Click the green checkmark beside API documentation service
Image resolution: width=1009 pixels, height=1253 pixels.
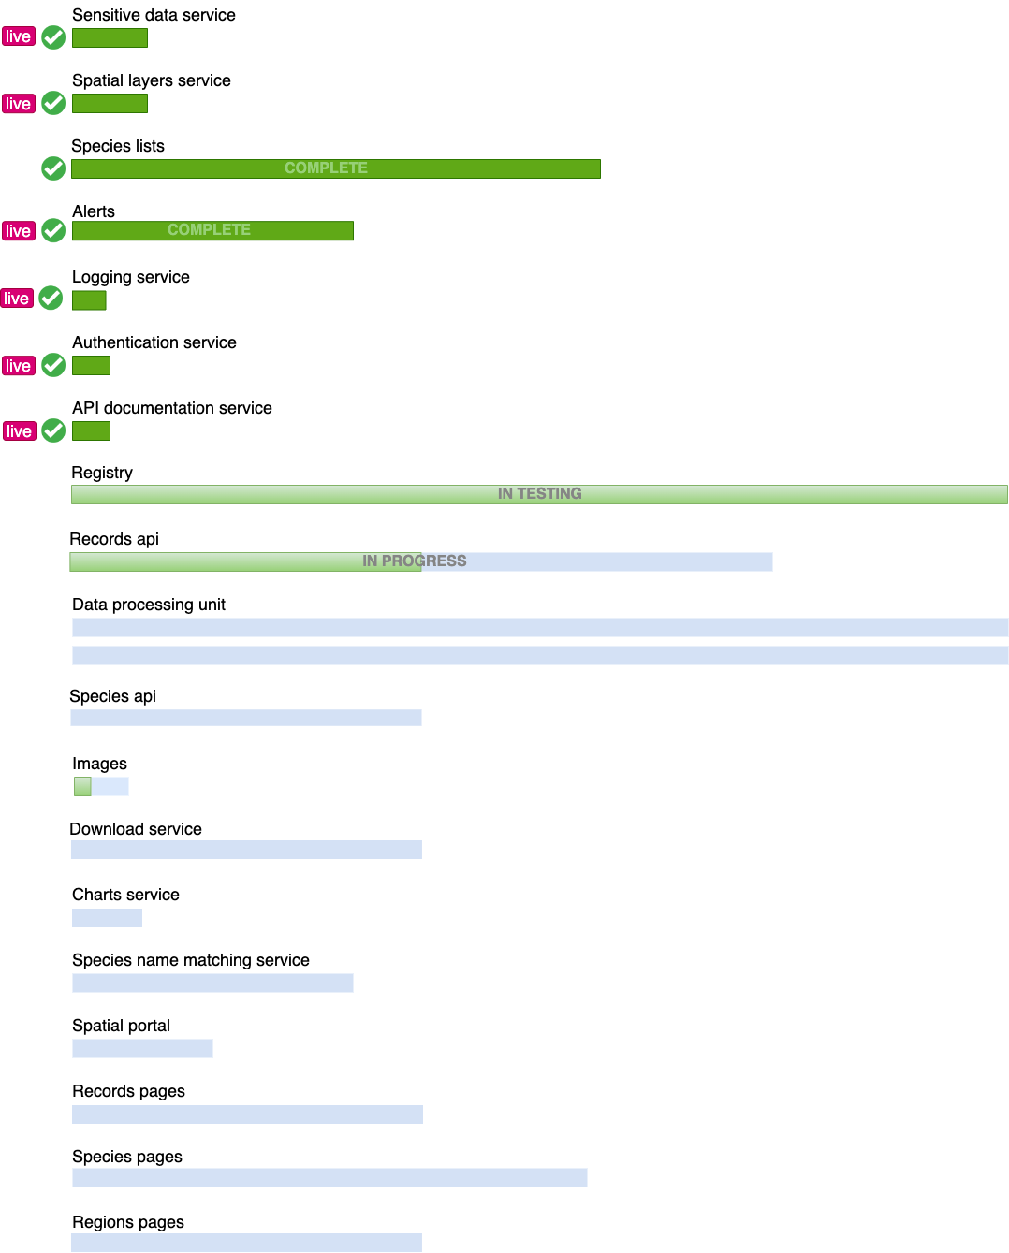tap(53, 430)
